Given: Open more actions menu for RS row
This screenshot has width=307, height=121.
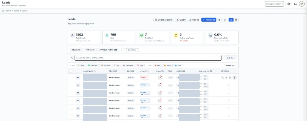Looking at the screenshot, I should (229, 93).
